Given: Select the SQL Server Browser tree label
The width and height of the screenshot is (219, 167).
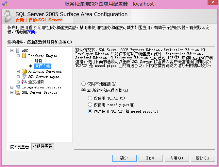Looking at the screenshot, I should tap(40, 93).
